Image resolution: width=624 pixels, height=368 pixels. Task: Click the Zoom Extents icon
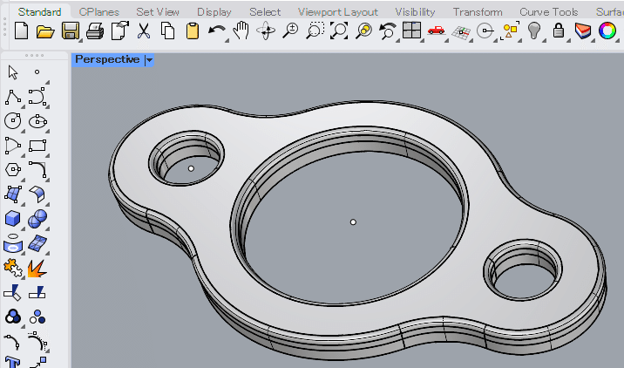339,31
